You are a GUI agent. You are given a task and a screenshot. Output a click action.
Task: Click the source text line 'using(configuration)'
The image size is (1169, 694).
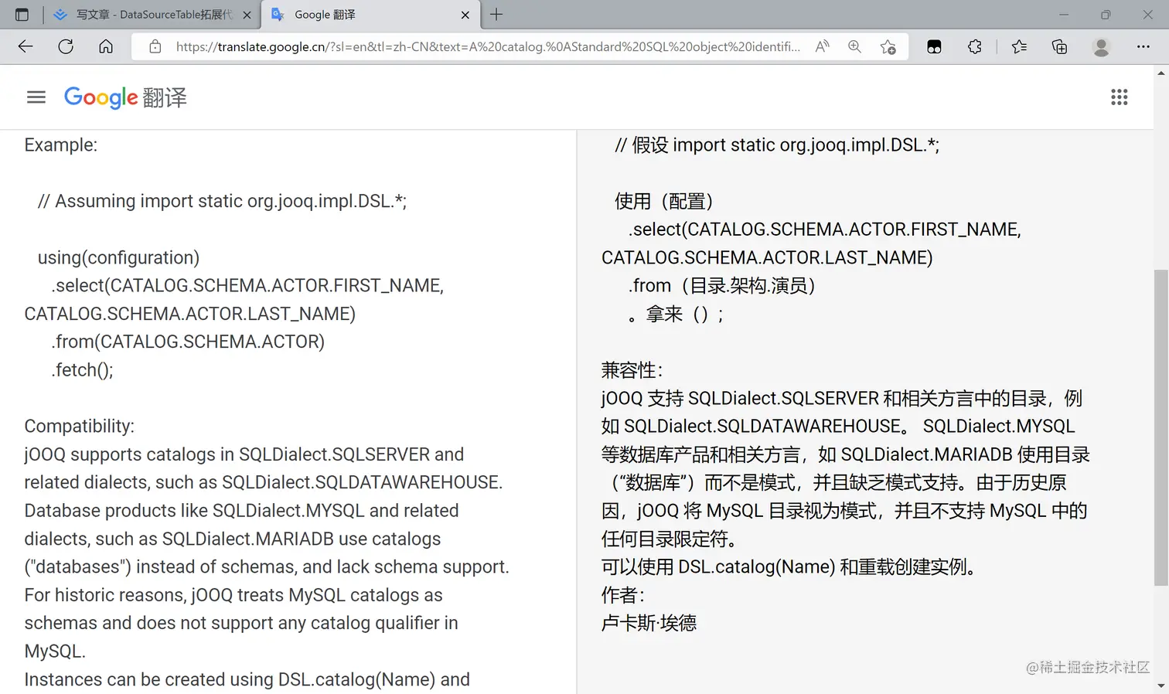118,257
